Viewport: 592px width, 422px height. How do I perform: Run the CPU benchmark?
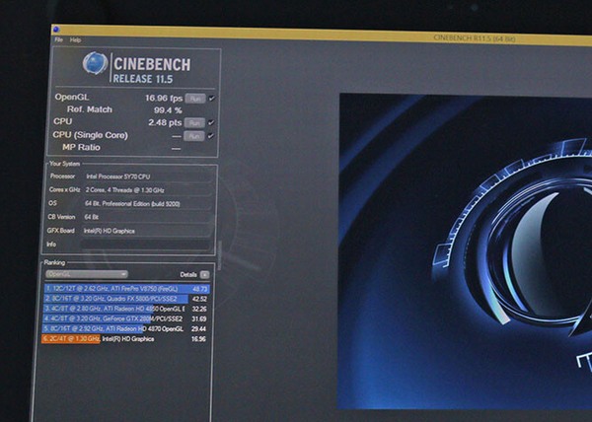194,123
